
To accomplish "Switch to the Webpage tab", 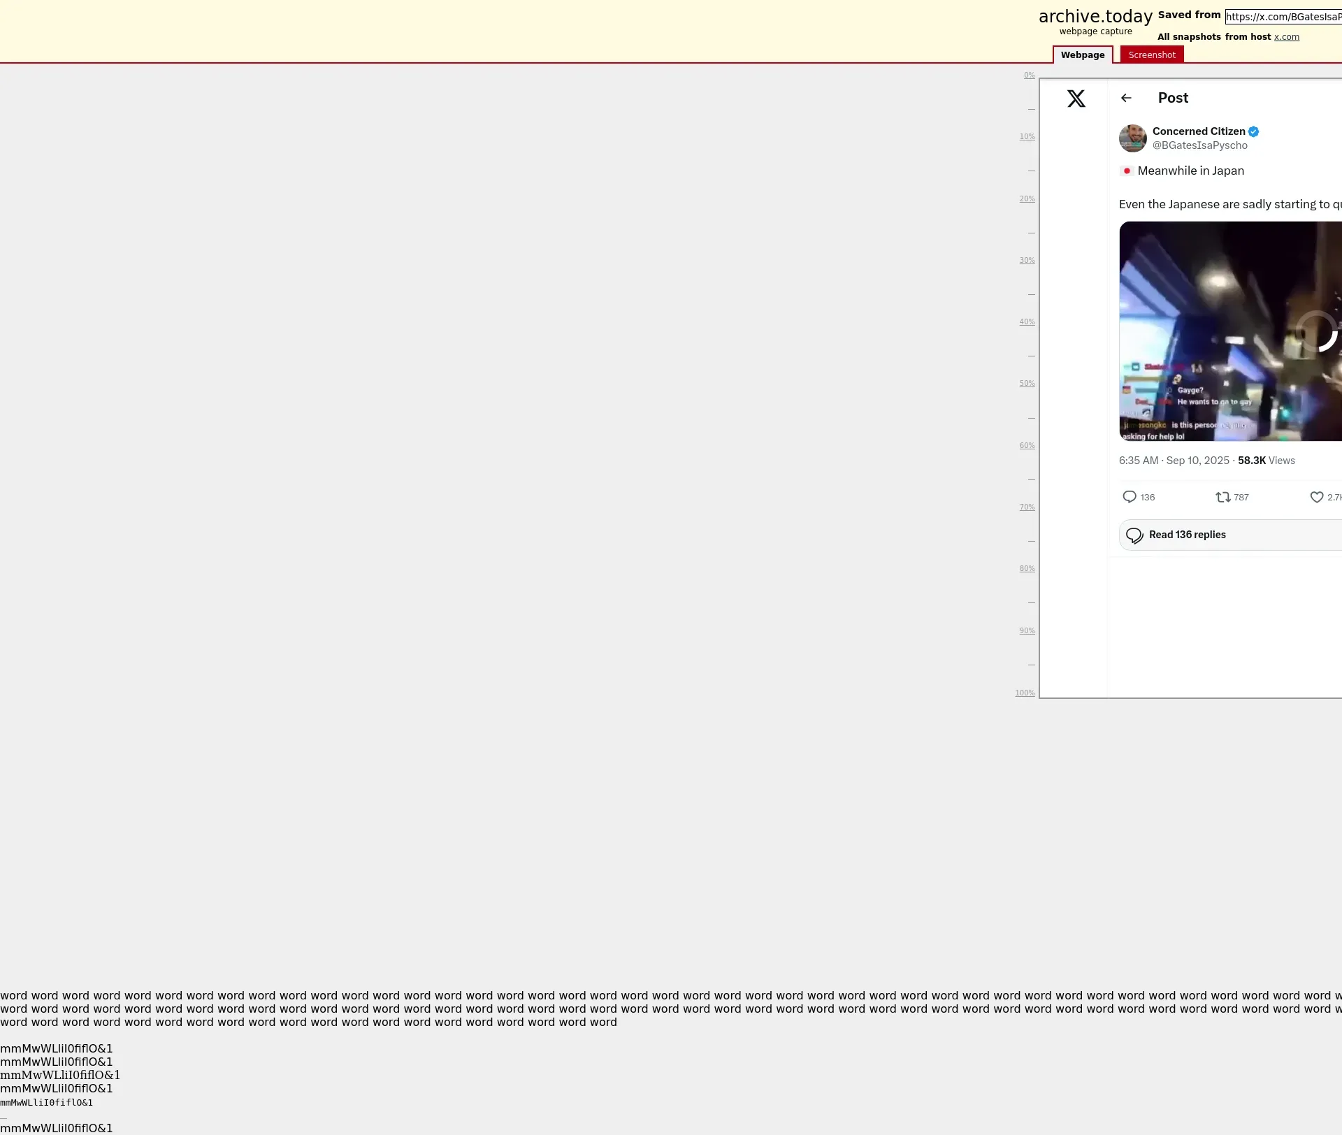I will (x=1083, y=55).
